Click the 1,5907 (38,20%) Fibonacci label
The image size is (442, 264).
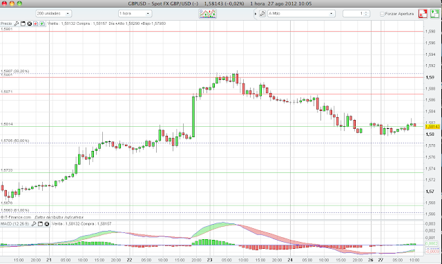15,71
